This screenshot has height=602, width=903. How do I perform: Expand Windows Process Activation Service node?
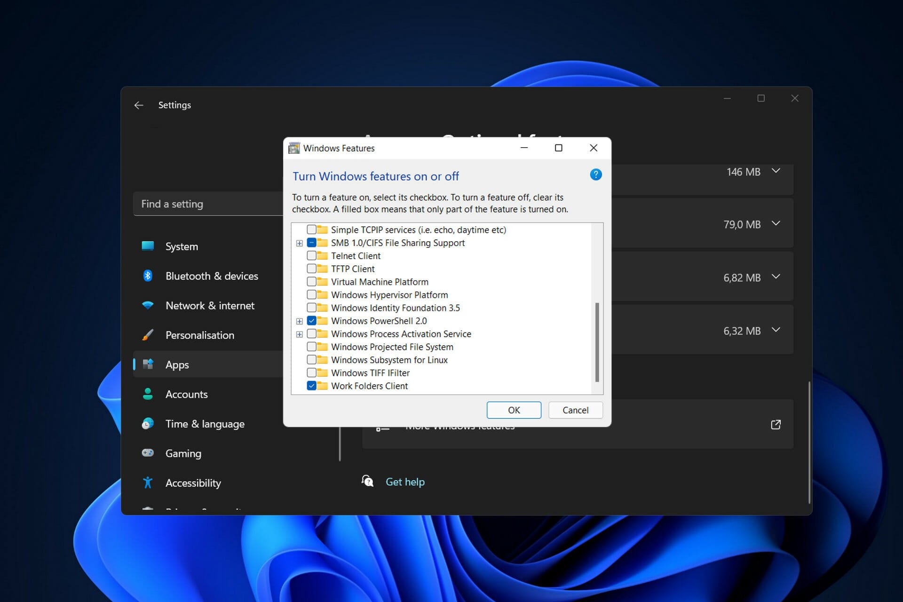click(299, 334)
